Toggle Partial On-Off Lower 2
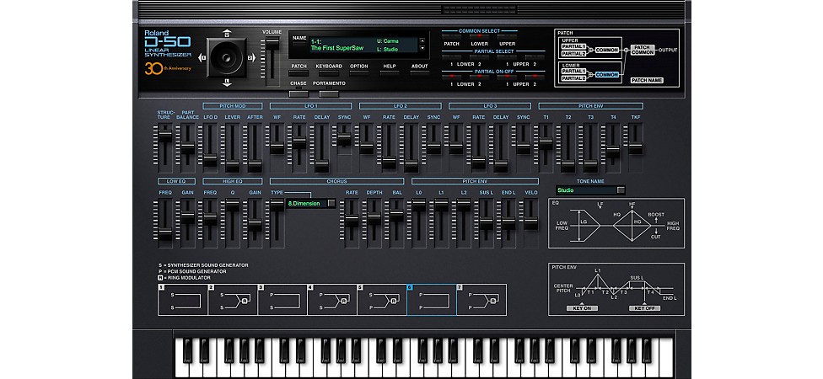Screen dimensions: 823x379 (479, 77)
